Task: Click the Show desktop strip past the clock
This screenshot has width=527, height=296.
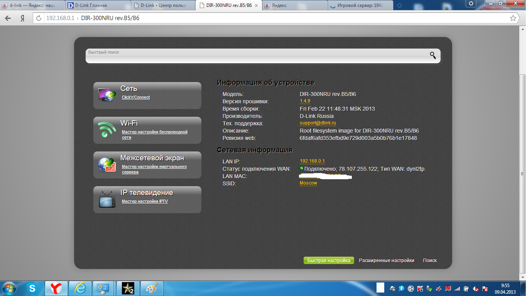Action: (524, 288)
